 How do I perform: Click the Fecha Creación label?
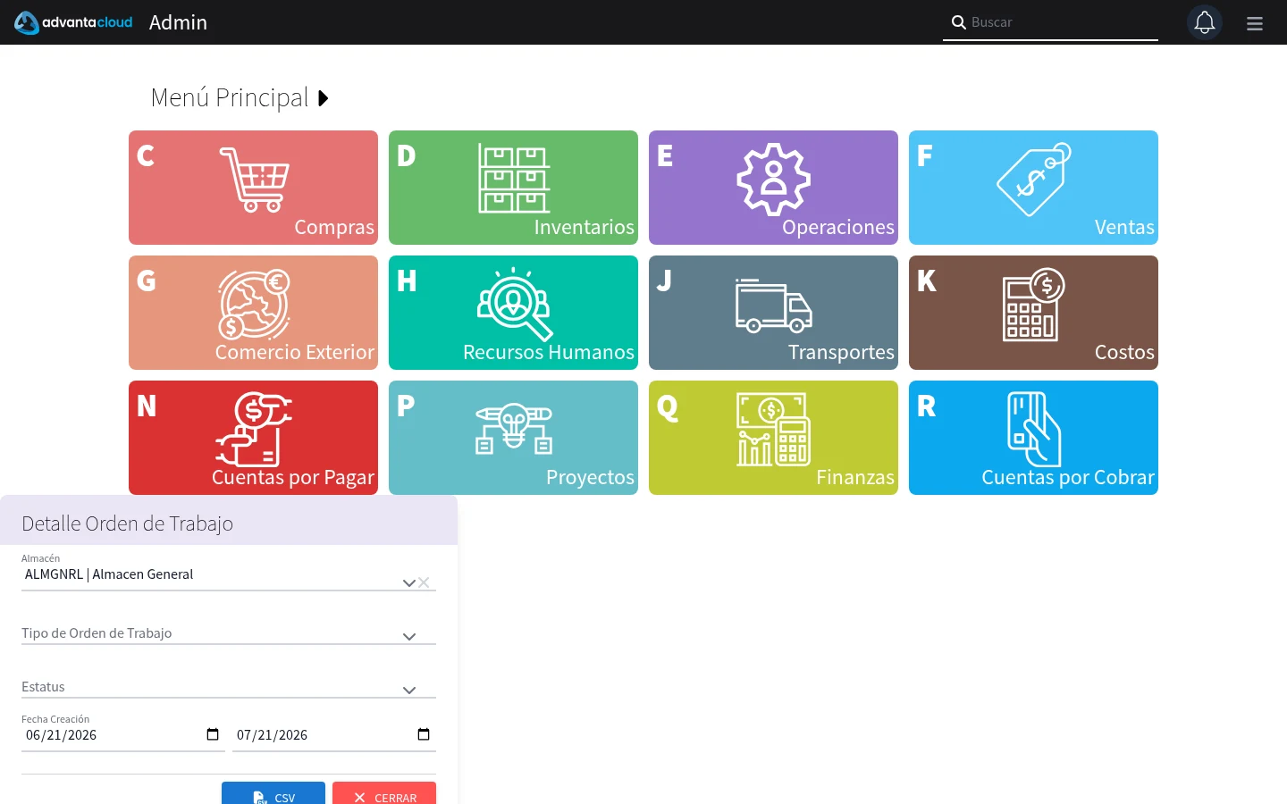[x=55, y=719]
